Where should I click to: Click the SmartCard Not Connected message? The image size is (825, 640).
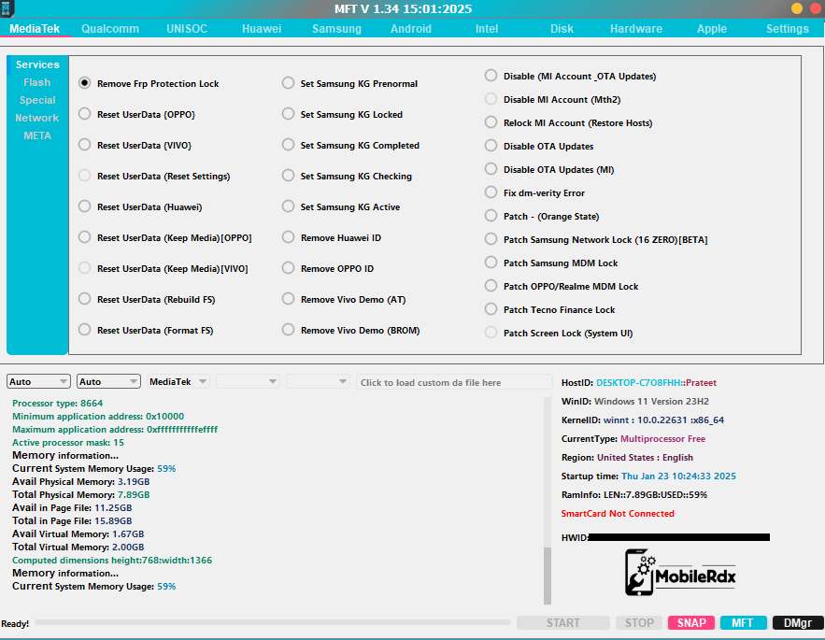pyautogui.click(x=618, y=513)
